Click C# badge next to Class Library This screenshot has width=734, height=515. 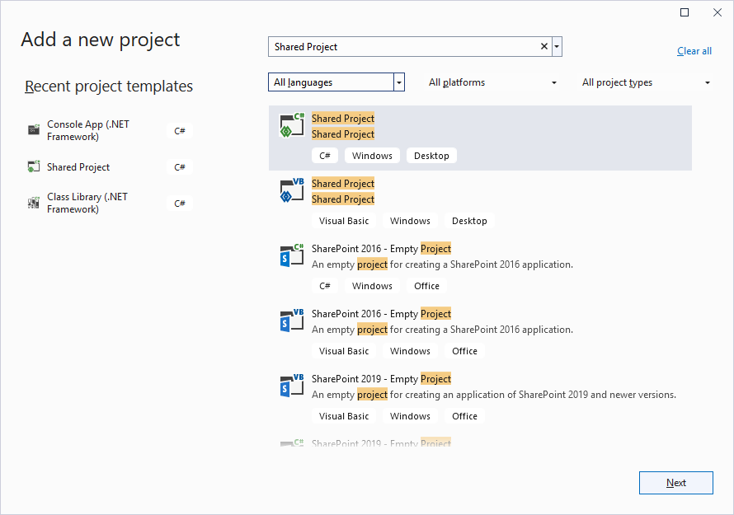[x=180, y=204]
